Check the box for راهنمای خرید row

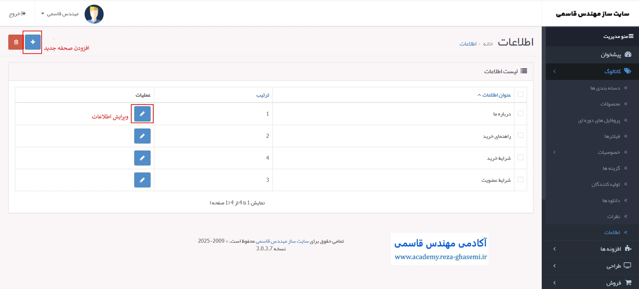[x=521, y=135]
